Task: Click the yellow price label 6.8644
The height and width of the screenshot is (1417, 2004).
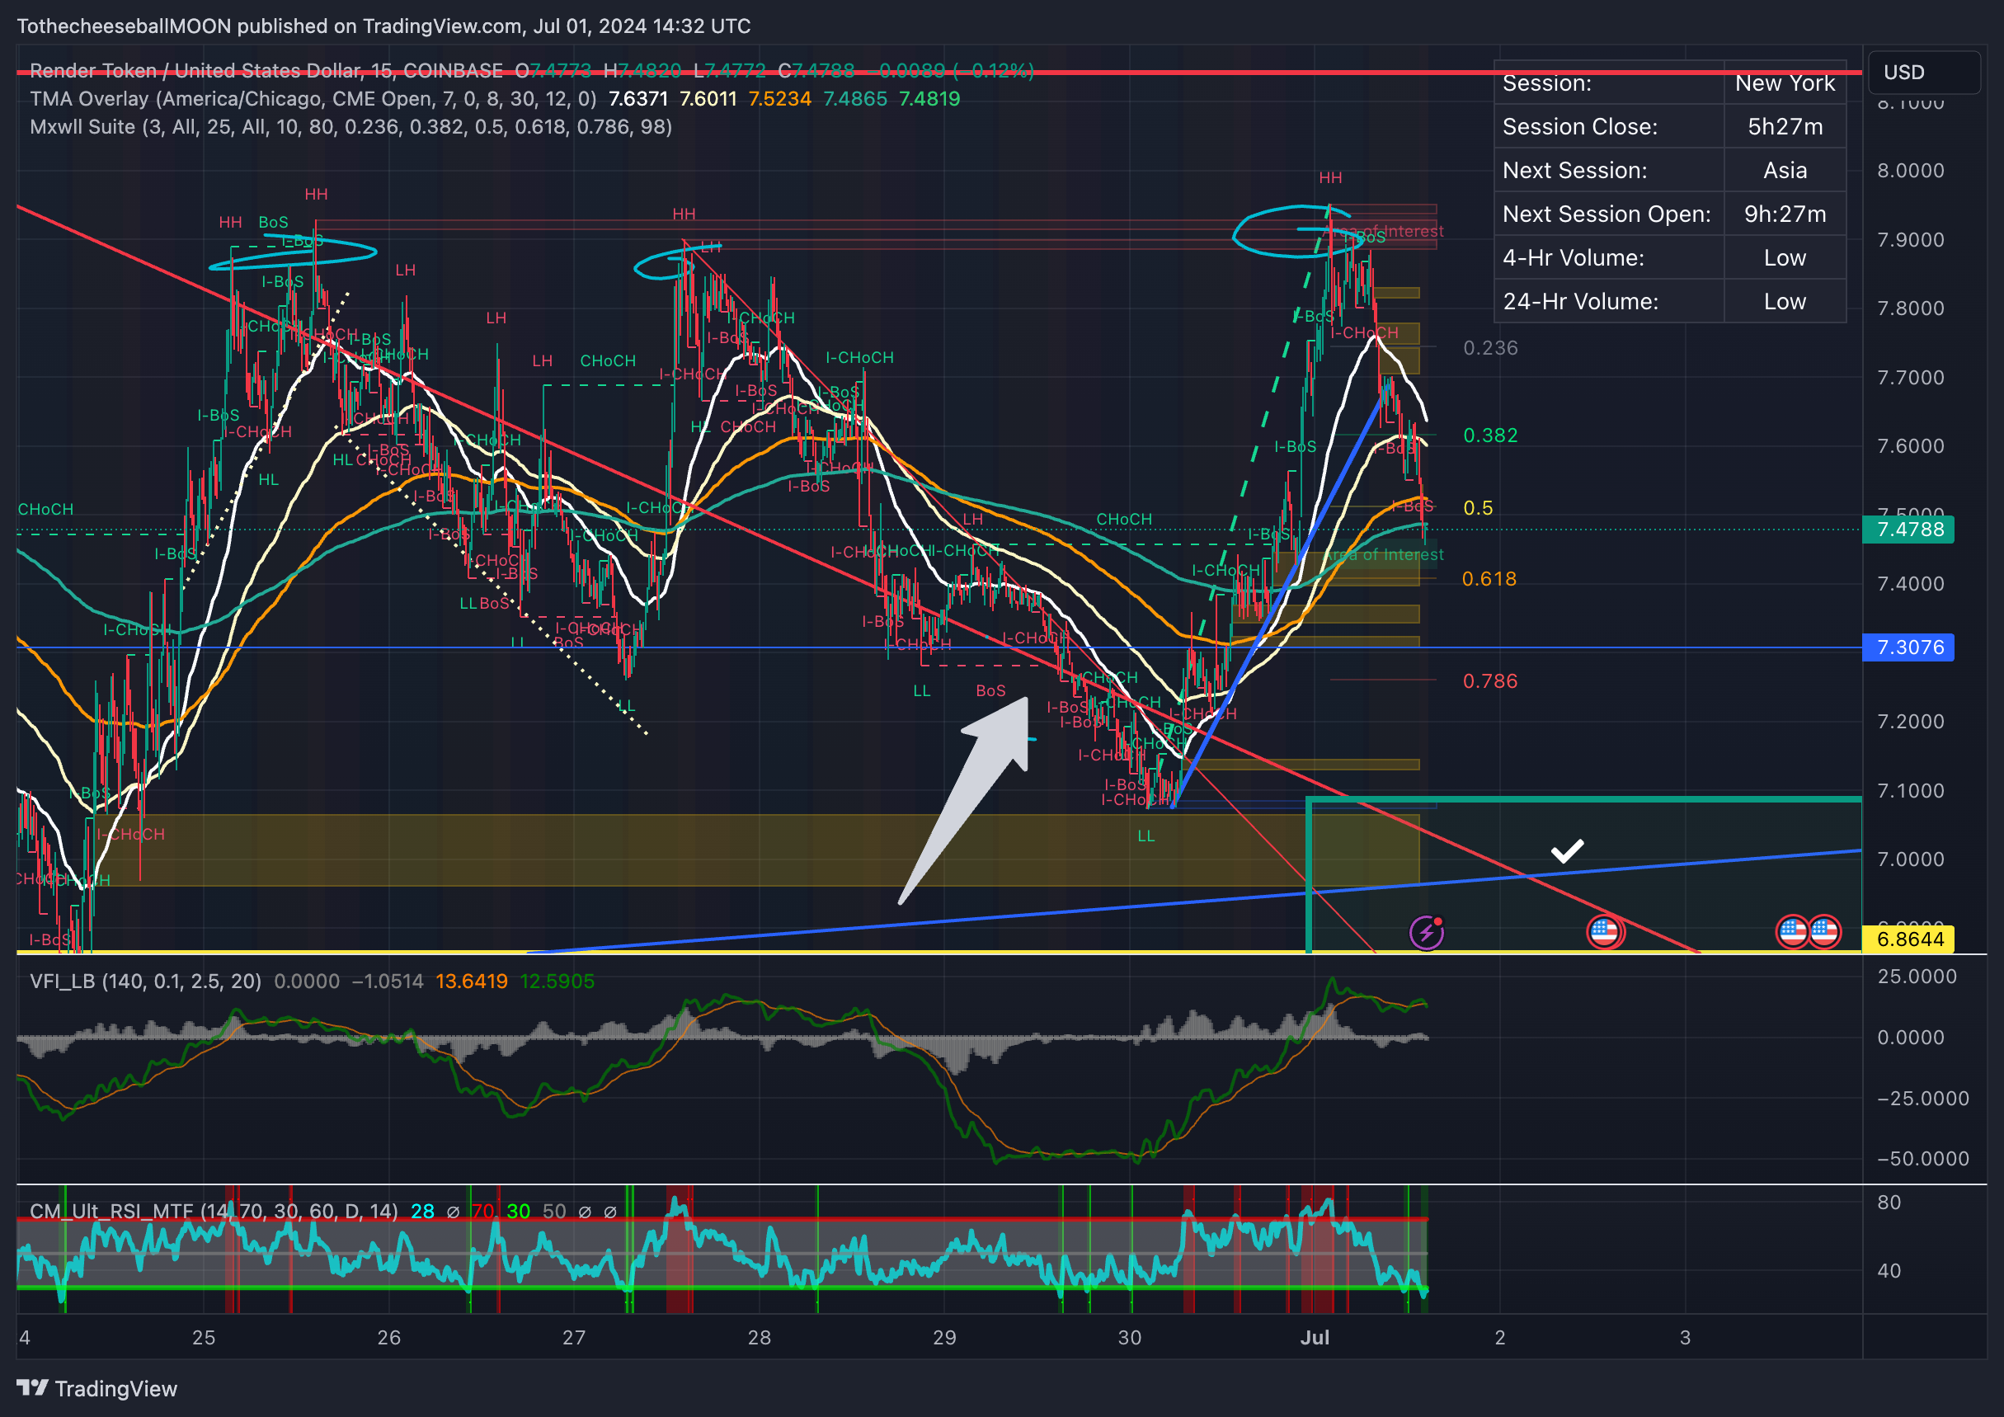Action: coord(1909,939)
